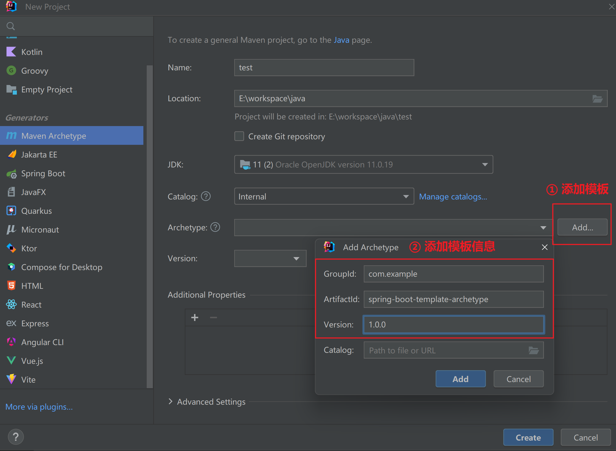Click the Archetype help question mark icon
Screen dimensions: 616x451
tap(215, 227)
